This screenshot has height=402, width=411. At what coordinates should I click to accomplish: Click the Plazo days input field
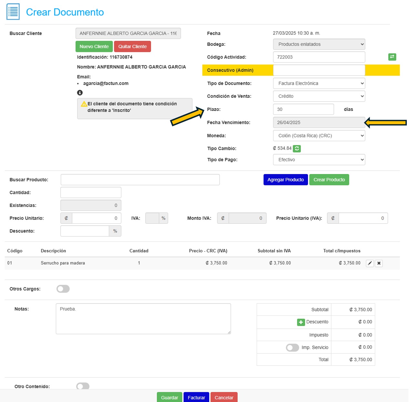click(303, 109)
